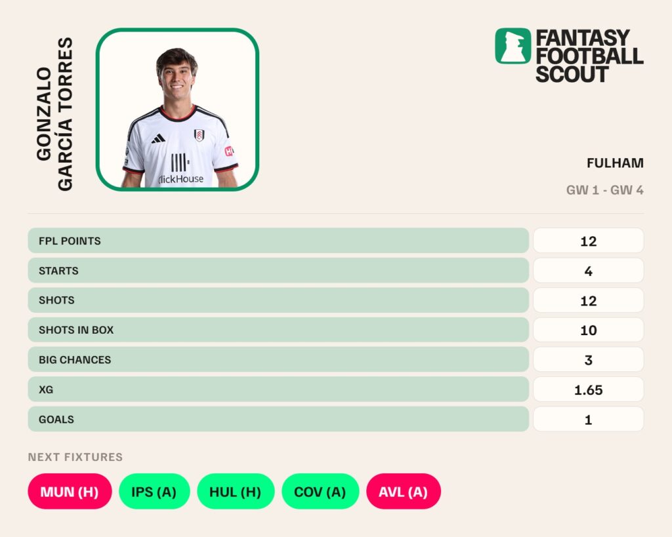Click the AVL (A) fixture pill
Screen dimensions: 672x537
pyautogui.click(x=404, y=491)
